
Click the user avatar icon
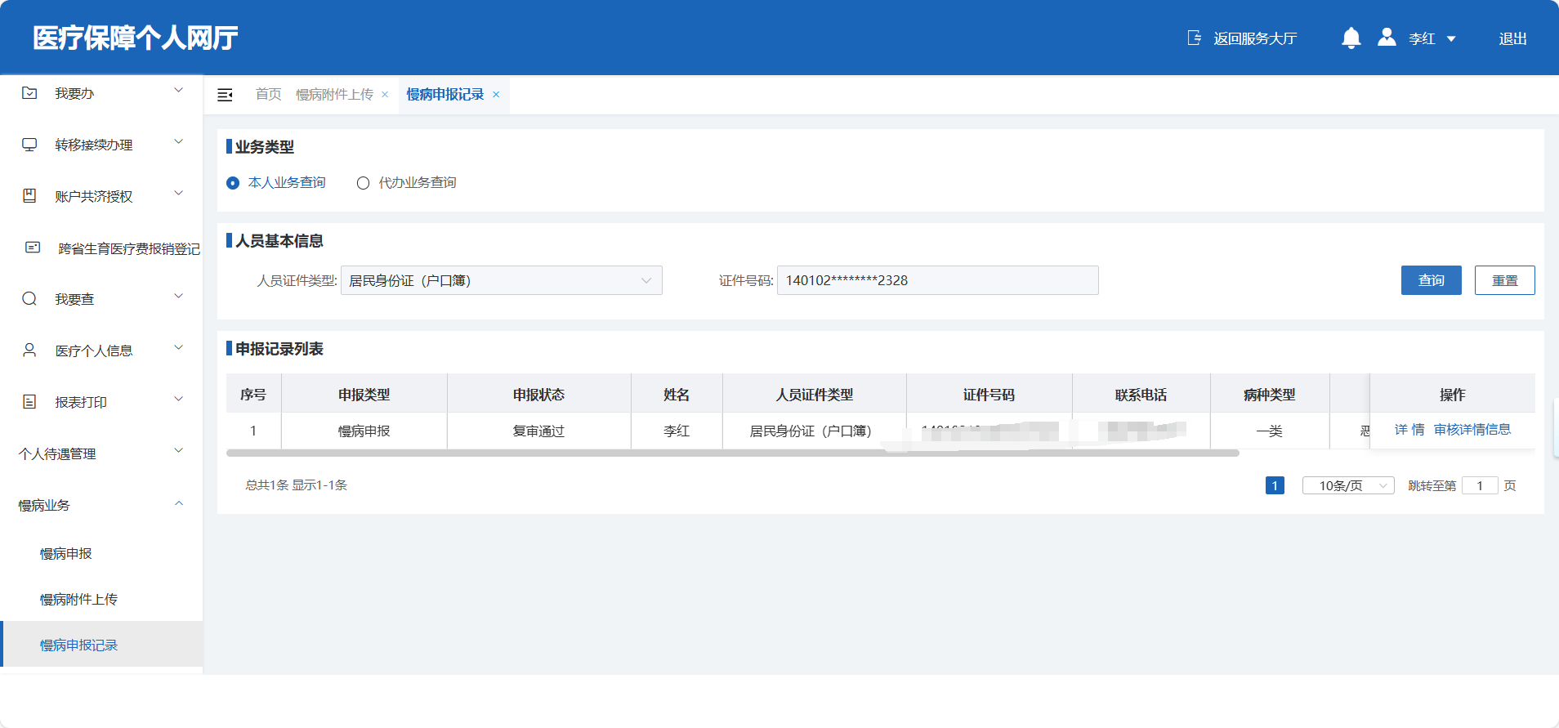point(1387,38)
